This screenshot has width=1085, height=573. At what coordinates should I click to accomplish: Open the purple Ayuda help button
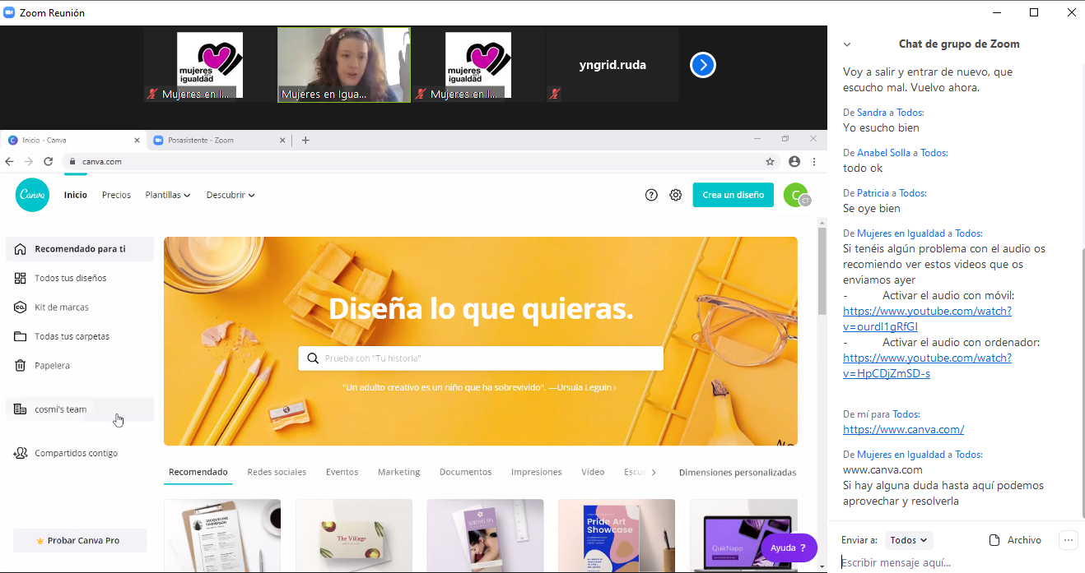coord(789,548)
